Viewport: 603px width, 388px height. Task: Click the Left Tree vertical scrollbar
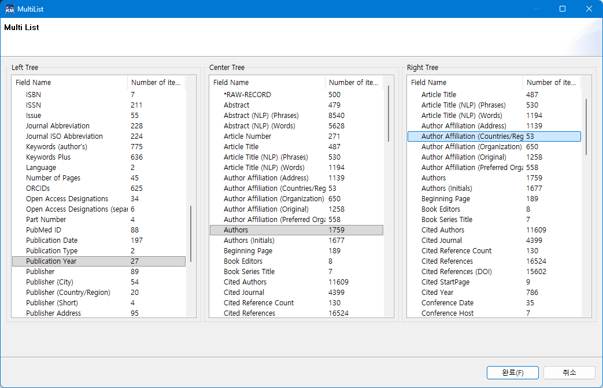(191, 234)
